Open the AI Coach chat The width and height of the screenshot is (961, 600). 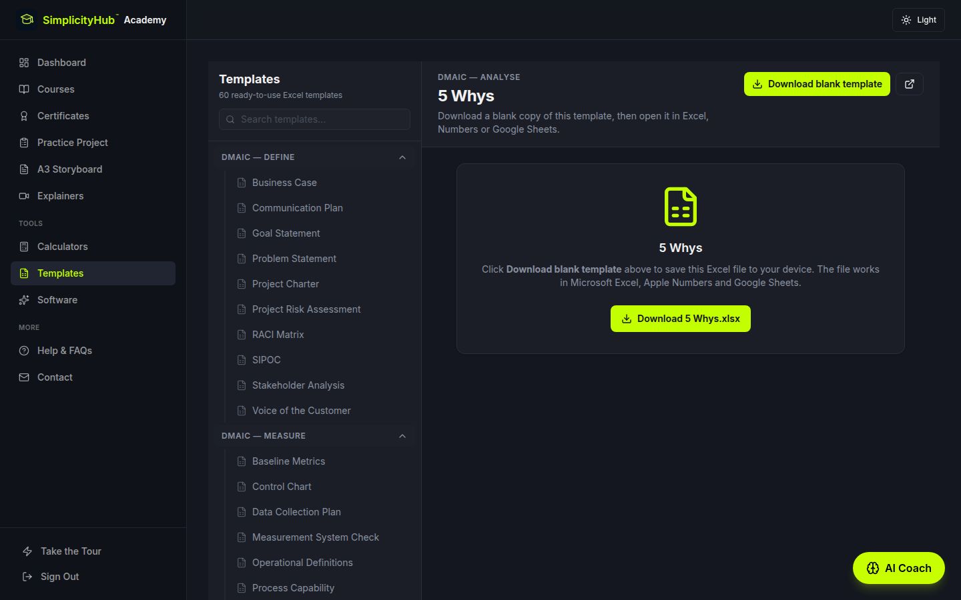pos(898,568)
